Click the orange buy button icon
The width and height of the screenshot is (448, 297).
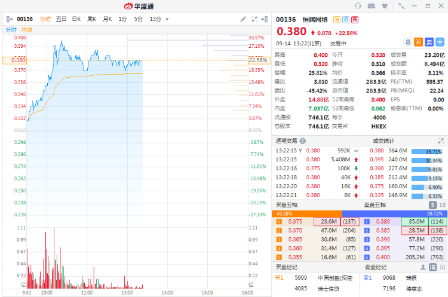[419, 42]
